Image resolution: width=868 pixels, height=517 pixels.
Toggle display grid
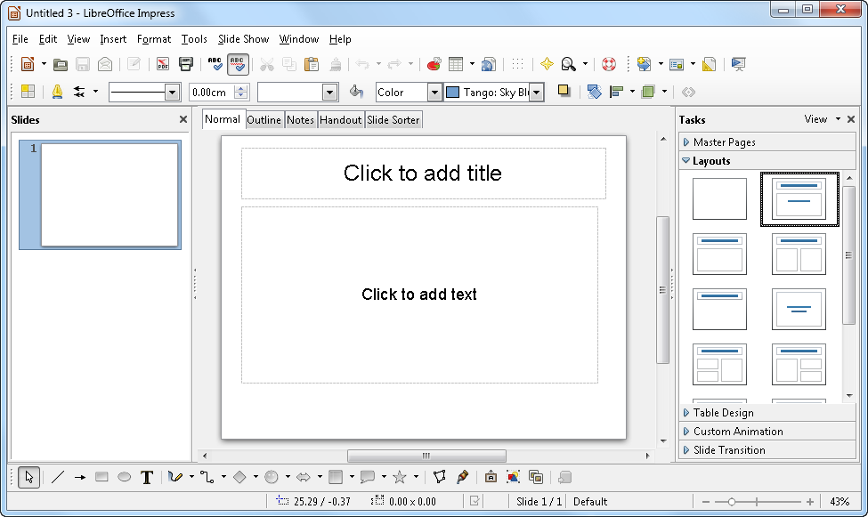[x=517, y=64]
